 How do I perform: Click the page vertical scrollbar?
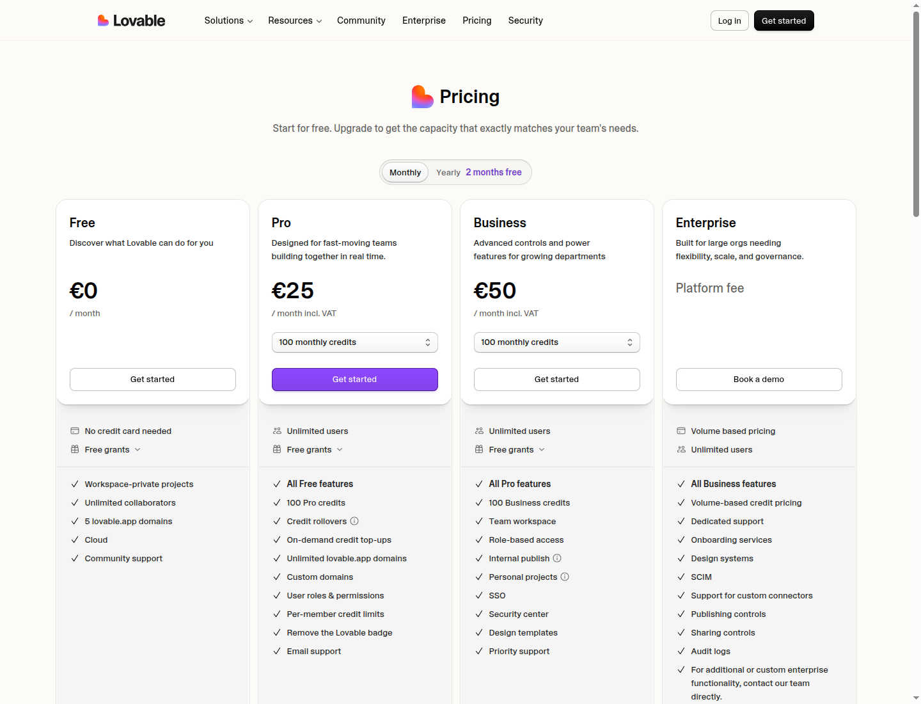(x=916, y=115)
